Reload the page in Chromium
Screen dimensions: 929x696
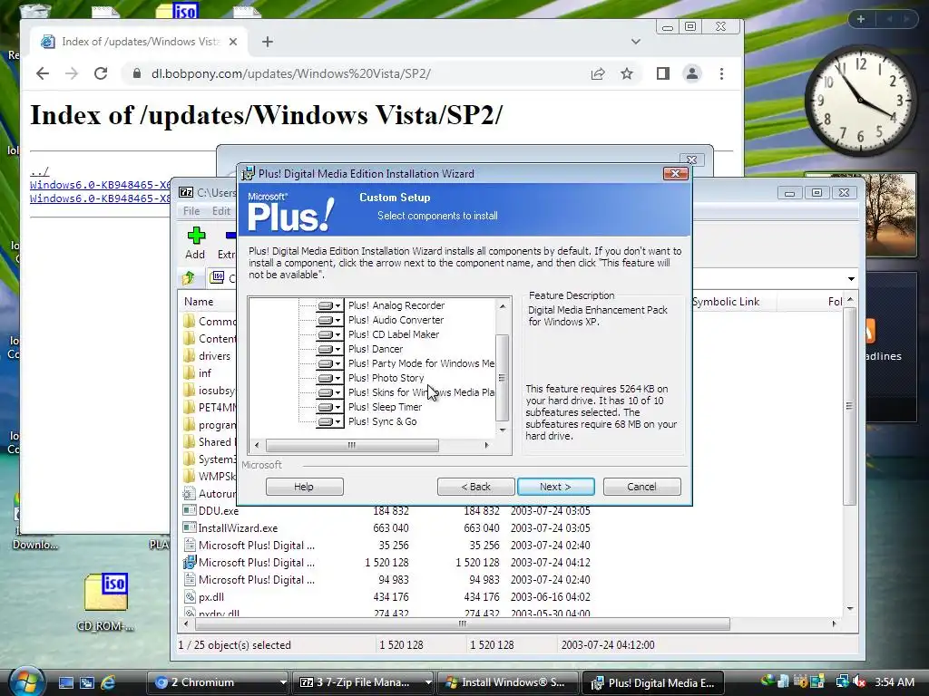pos(101,73)
